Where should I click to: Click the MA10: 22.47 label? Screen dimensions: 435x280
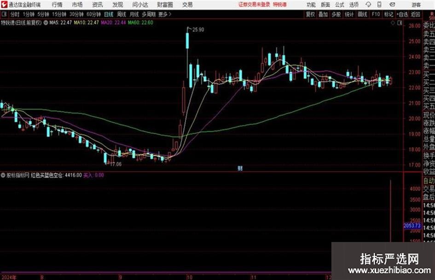(86, 23)
